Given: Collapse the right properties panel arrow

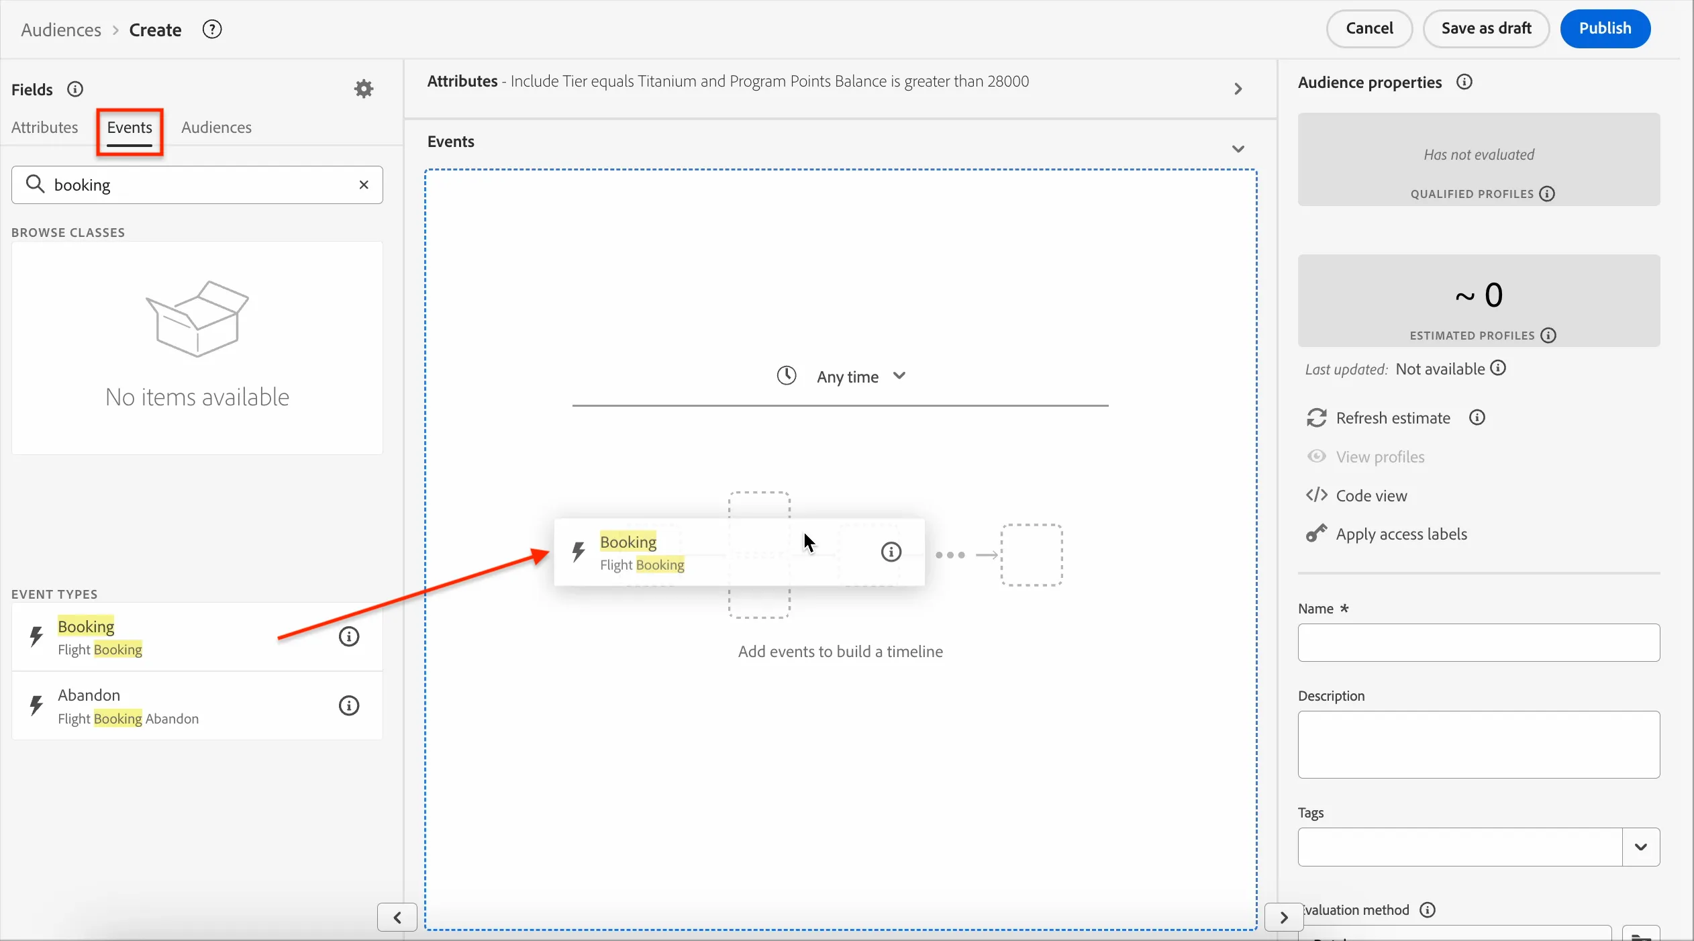Looking at the screenshot, I should [1284, 918].
